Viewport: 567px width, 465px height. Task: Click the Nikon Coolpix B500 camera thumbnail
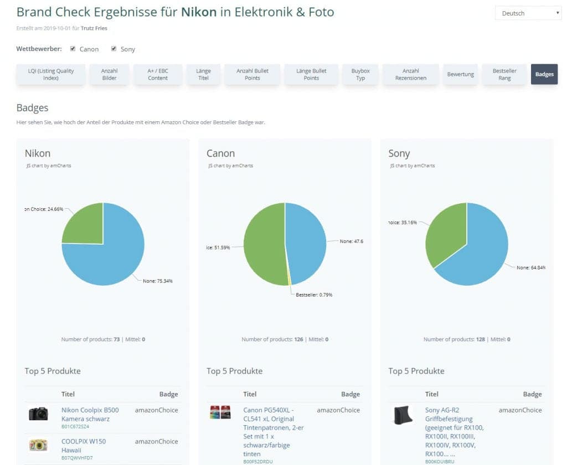pyautogui.click(x=38, y=414)
